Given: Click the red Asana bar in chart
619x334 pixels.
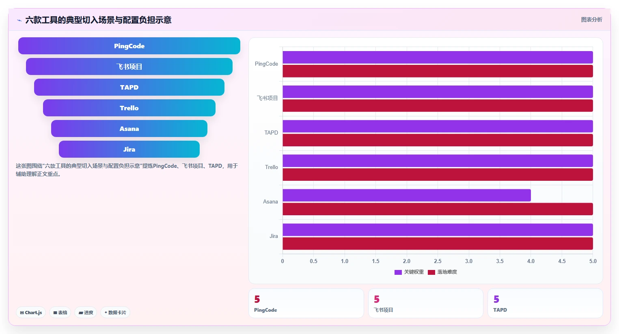Looking at the screenshot, I should [438, 209].
